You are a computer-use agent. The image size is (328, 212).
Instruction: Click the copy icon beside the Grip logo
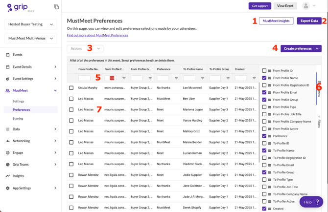tap(56, 7)
